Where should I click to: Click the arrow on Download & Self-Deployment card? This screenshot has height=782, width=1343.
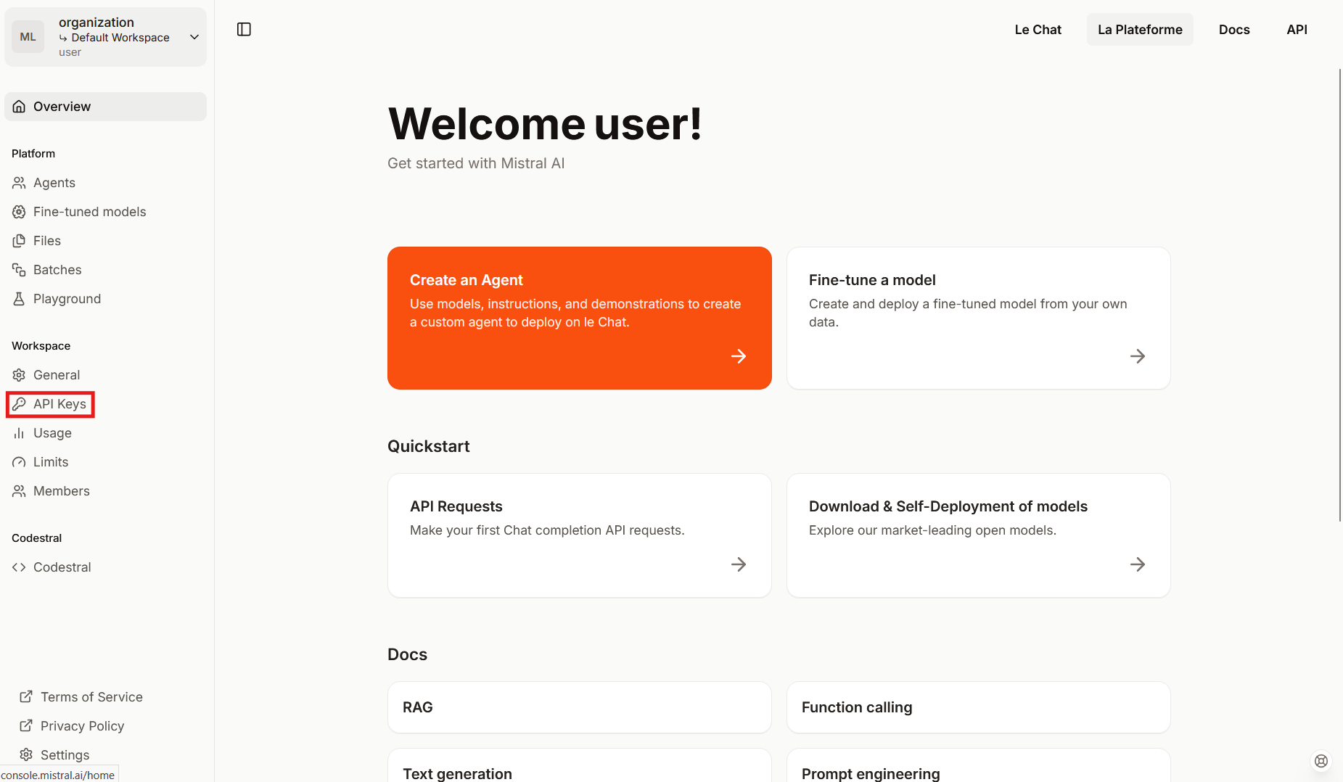pos(1138,564)
